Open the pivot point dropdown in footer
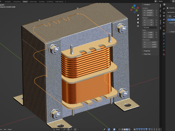Image resolution: width=175 pixels, height=131 pixels. [x=65, y=130]
